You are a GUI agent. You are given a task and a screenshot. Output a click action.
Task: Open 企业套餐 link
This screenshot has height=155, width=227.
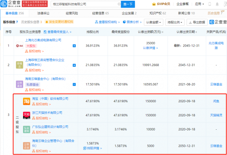point(183,4)
